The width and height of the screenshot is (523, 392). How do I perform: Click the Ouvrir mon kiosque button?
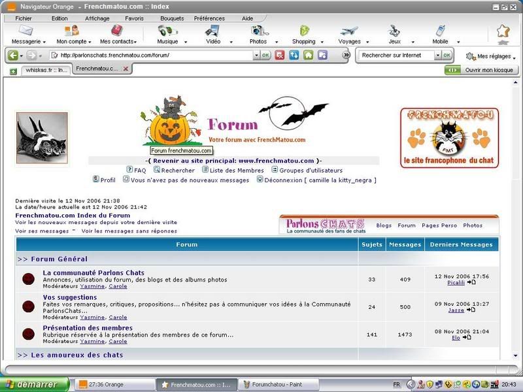point(482,70)
